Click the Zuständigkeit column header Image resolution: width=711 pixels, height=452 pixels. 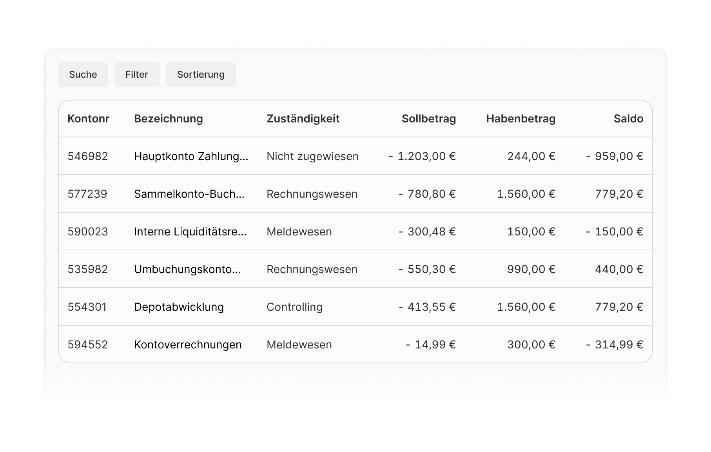[x=303, y=119]
